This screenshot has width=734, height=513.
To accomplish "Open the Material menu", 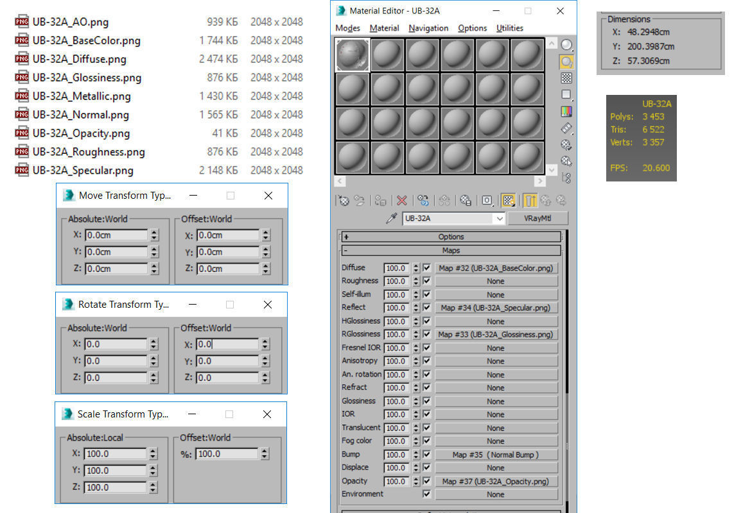I will pyautogui.click(x=384, y=28).
